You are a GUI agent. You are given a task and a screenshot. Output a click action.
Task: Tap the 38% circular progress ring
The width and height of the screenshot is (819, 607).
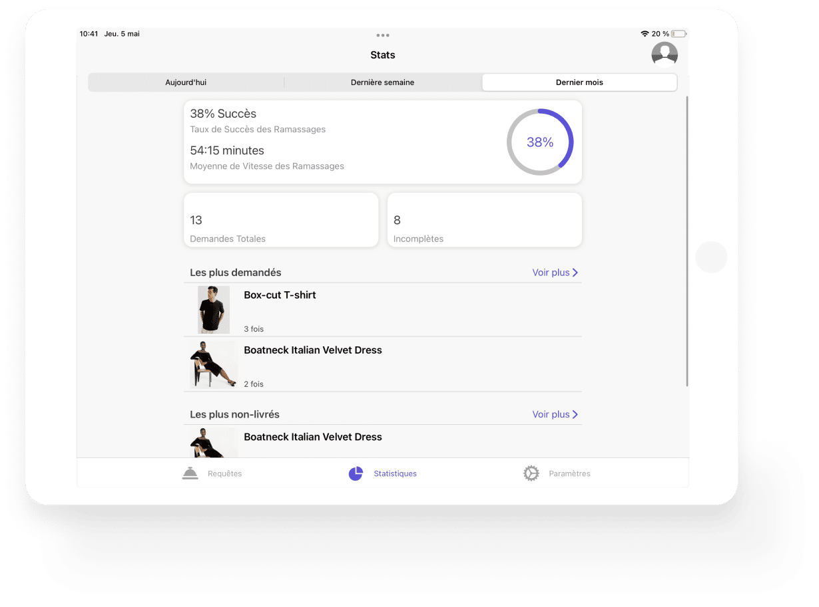tap(540, 142)
